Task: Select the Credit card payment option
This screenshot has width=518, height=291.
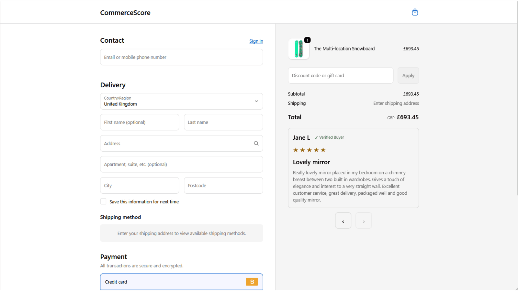Action: click(x=181, y=282)
